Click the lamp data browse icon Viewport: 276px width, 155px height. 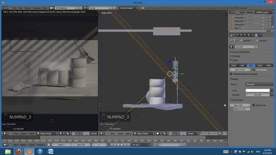[232, 47]
